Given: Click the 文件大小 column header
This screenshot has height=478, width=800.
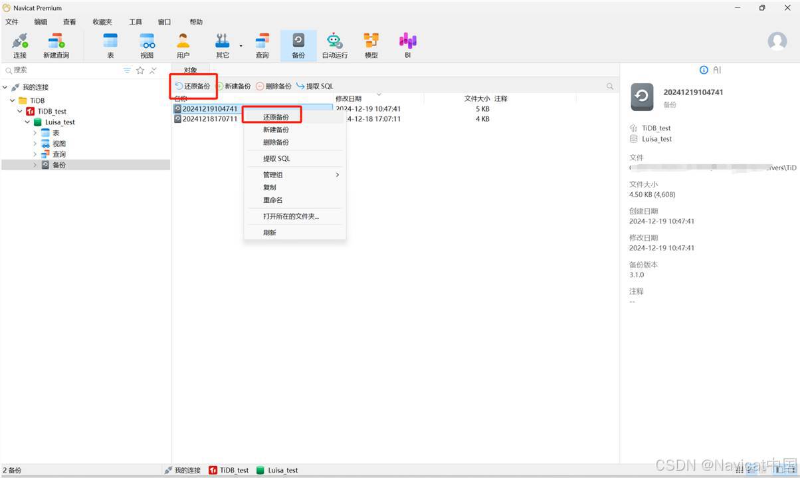Looking at the screenshot, I should click(476, 98).
